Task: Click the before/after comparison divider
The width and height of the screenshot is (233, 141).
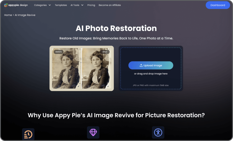Action: 82,68
